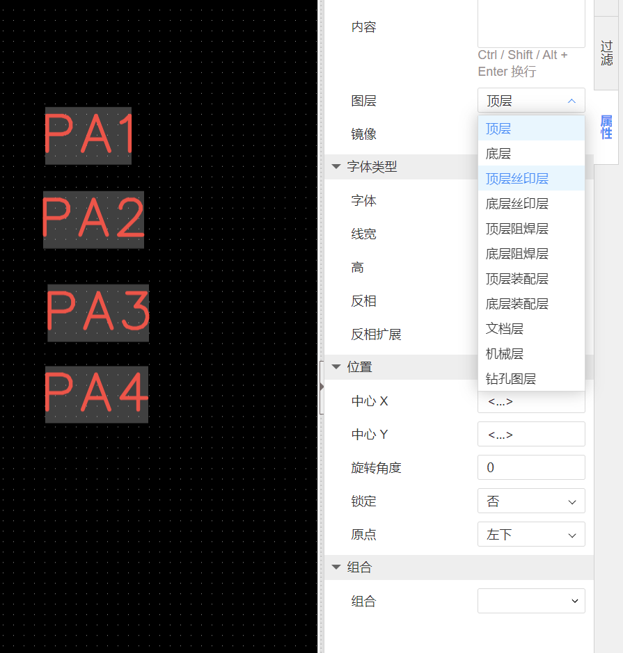Collapse the 组合 section header
Viewport: 623px width, 653px height.
[336, 567]
